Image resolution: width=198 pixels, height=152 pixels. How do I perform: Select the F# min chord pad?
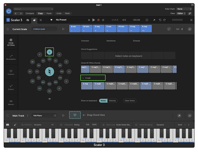[122, 29]
